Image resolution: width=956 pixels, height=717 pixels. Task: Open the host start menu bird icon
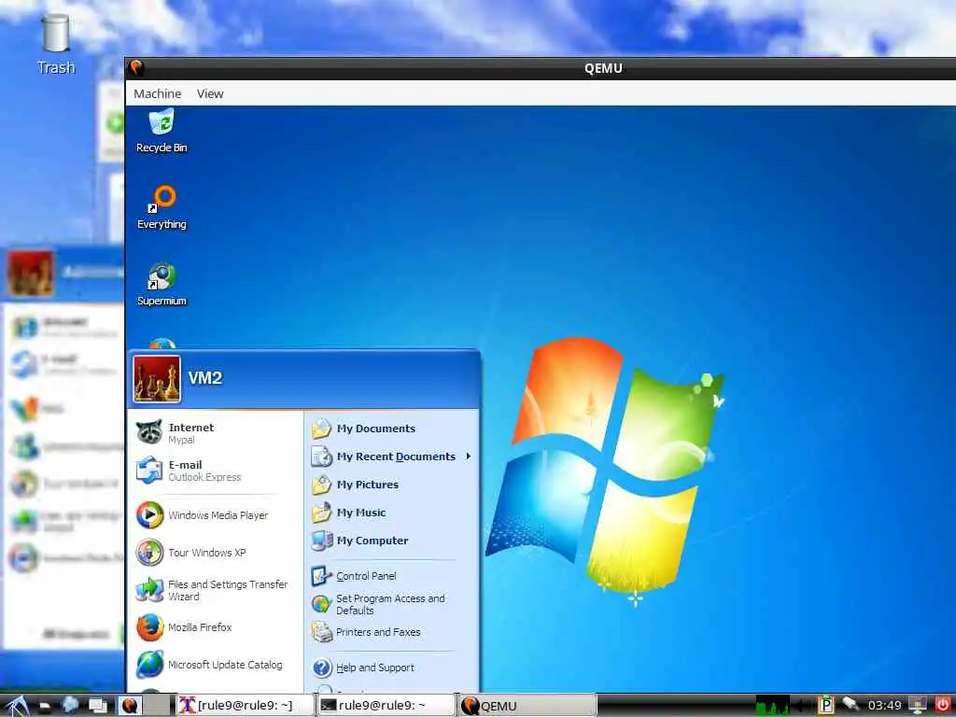(x=17, y=706)
